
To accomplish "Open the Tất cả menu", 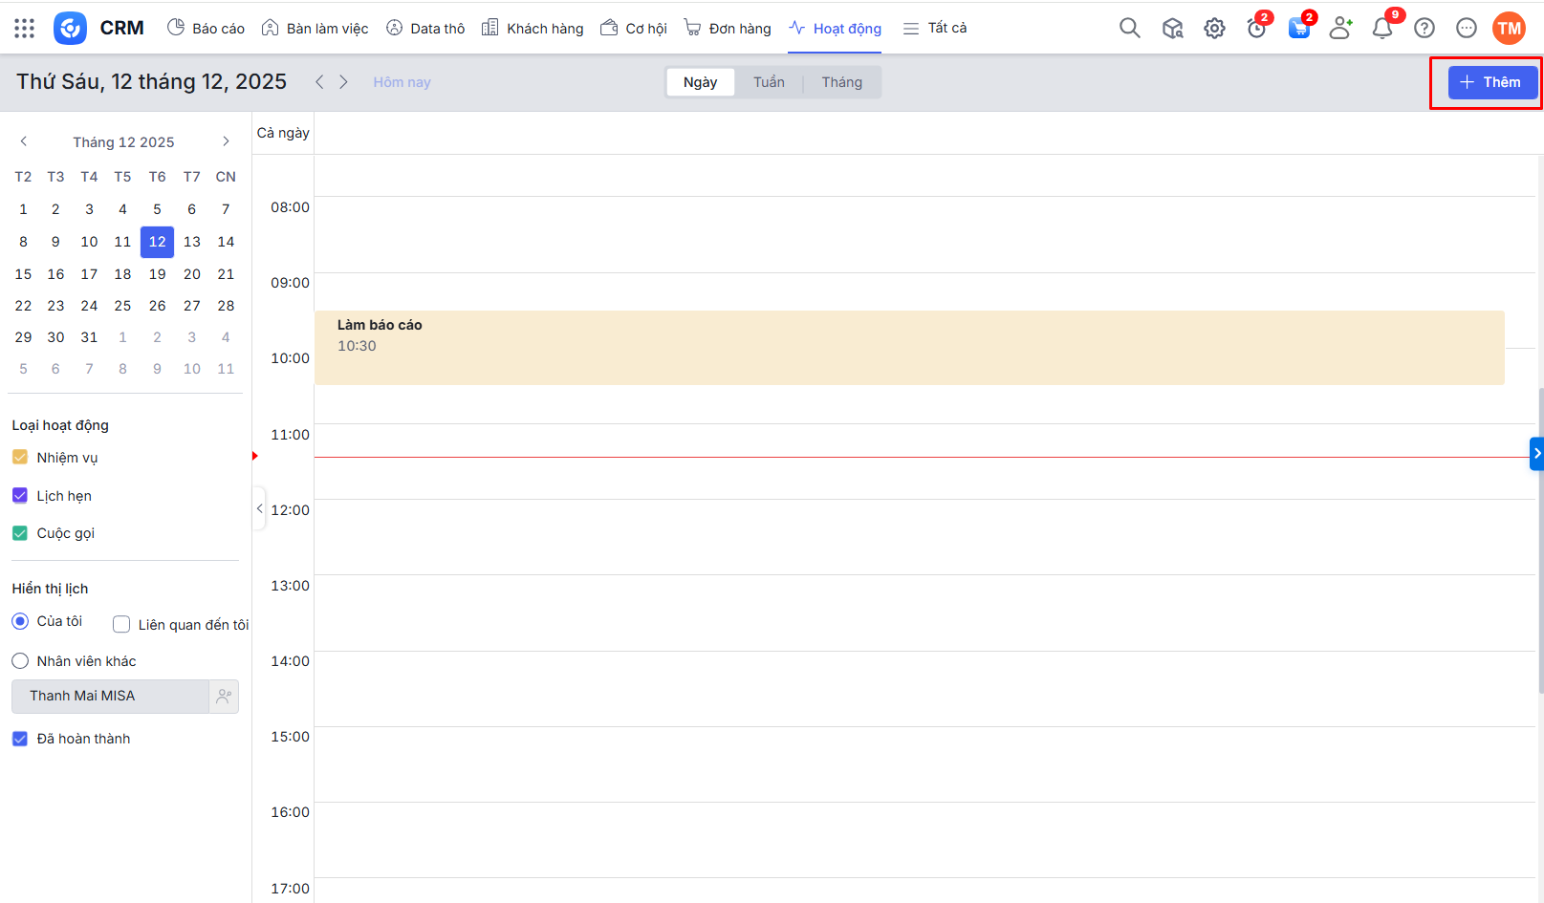I will pos(935,29).
